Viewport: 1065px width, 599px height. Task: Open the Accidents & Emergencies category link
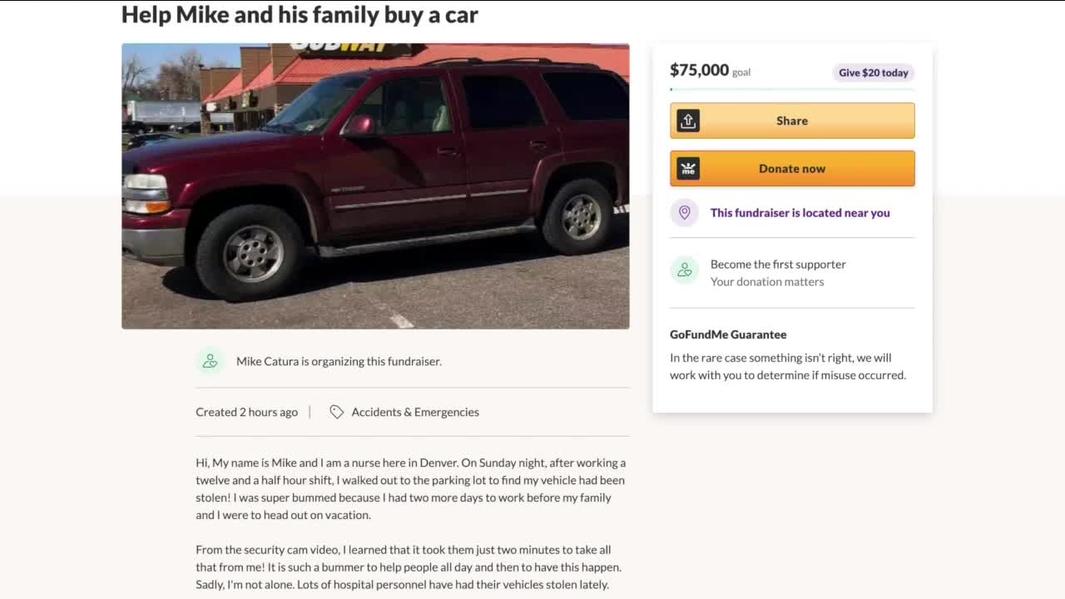coord(415,412)
